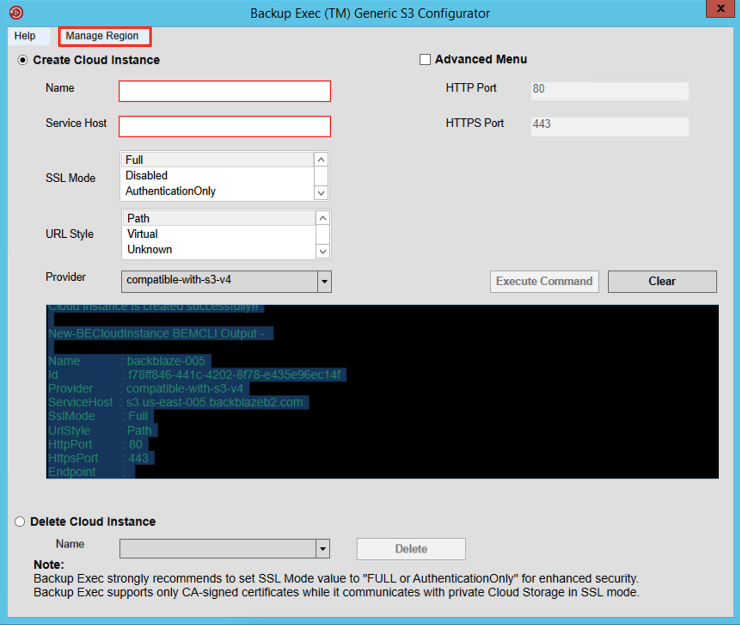The image size is (740, 625).
Task: Open the Help menu
Action: click(25, 36)
